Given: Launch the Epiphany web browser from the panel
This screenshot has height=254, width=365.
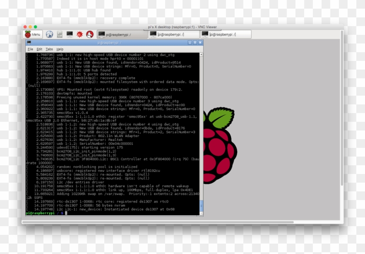Looking at the screenshot, I should click(x=49, y=35).
